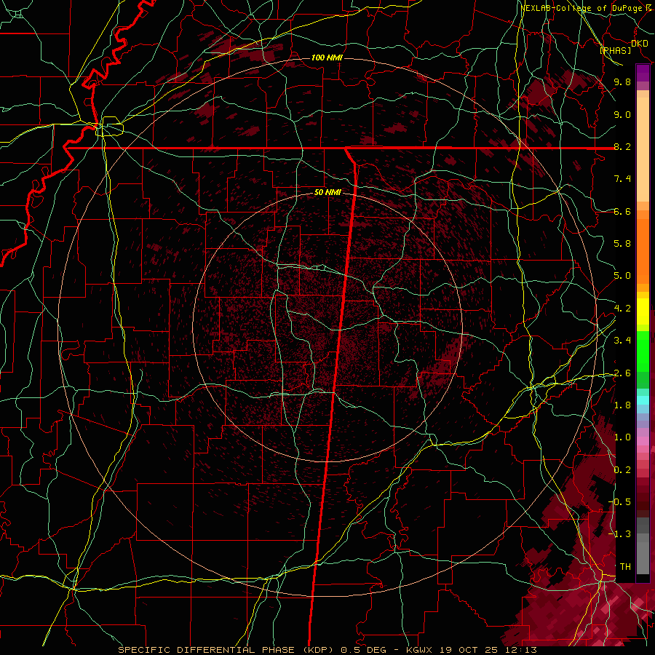Click the 6.6 scale value
The height and width of the screenshot is (655, 655).
coord(622,211)
